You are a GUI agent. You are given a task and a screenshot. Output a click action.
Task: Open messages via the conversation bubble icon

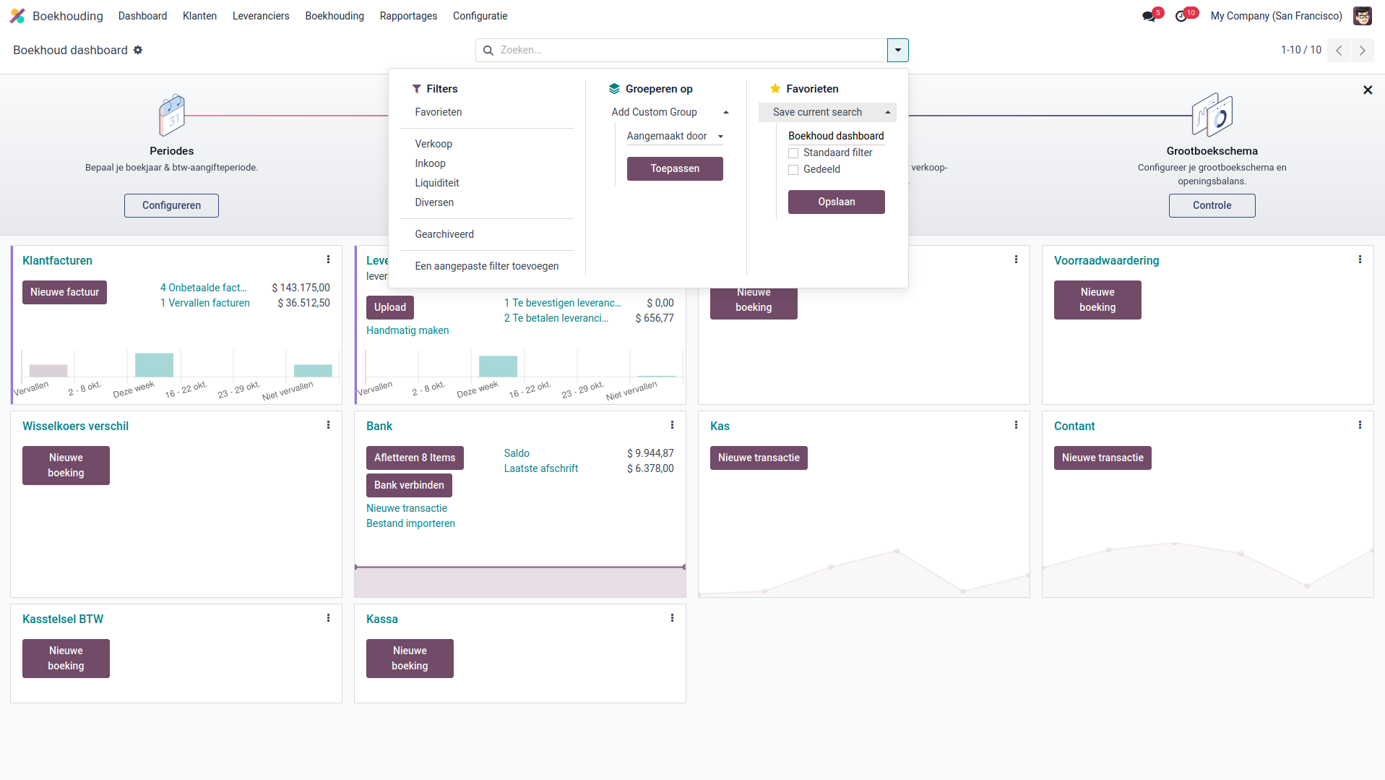coord(1148,15)
